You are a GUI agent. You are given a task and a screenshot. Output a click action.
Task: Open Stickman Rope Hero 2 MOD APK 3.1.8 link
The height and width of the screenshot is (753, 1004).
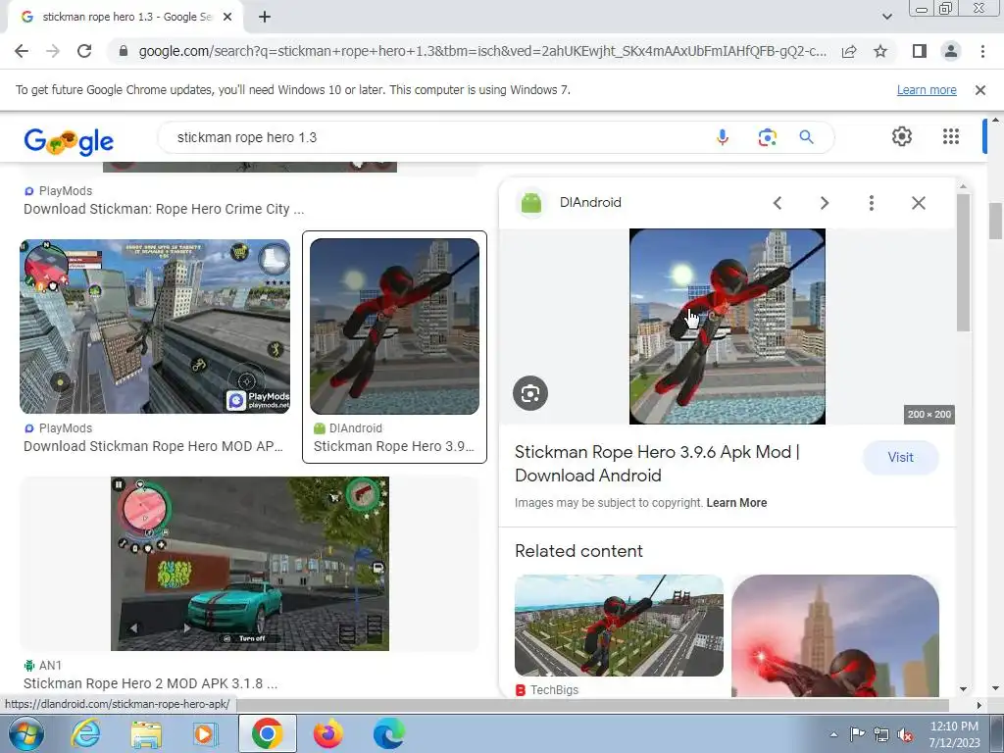[x=150, y=683]
